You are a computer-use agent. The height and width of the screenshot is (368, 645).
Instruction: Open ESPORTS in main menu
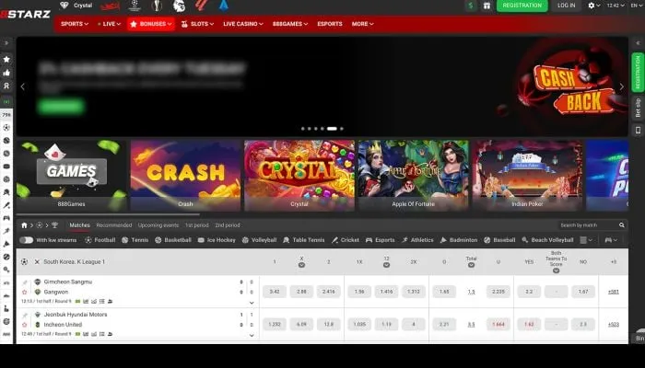click(330, 24)
